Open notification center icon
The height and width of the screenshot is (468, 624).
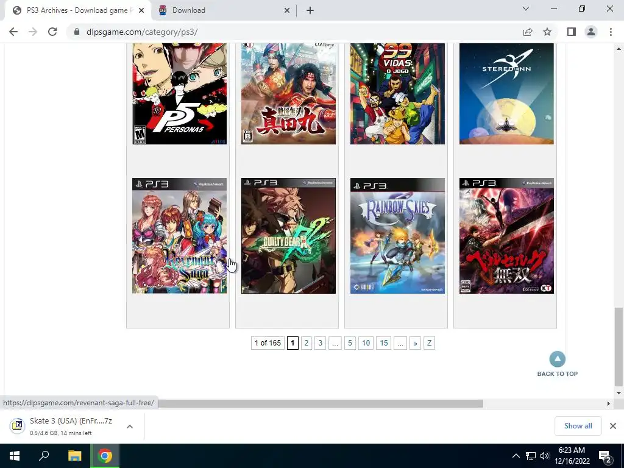[604, 456]
